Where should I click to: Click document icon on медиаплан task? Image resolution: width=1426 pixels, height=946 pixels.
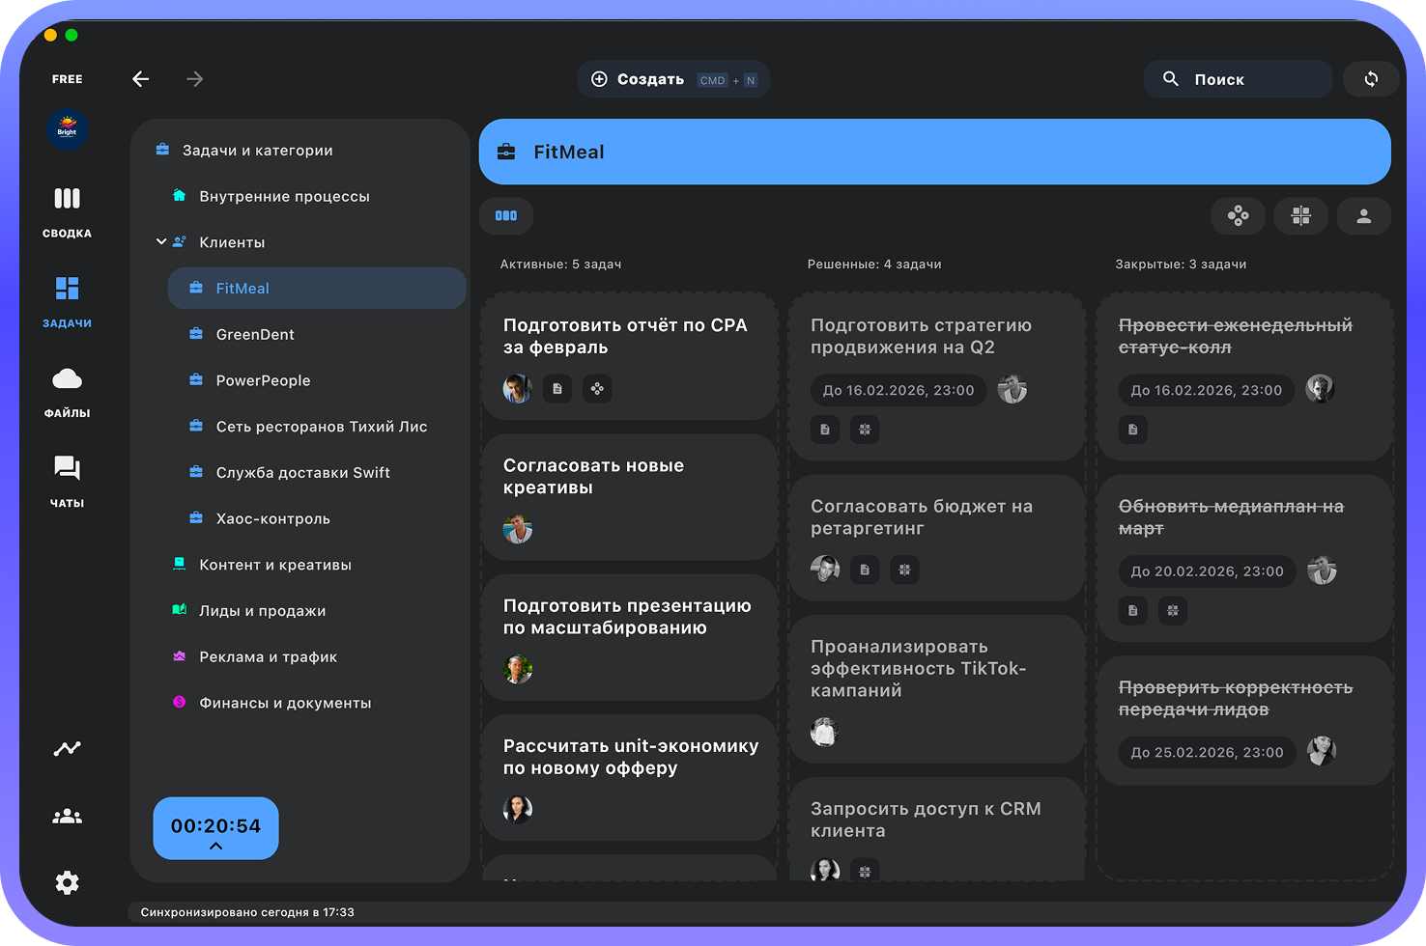pyautogui.click(x=1133, y=610)
